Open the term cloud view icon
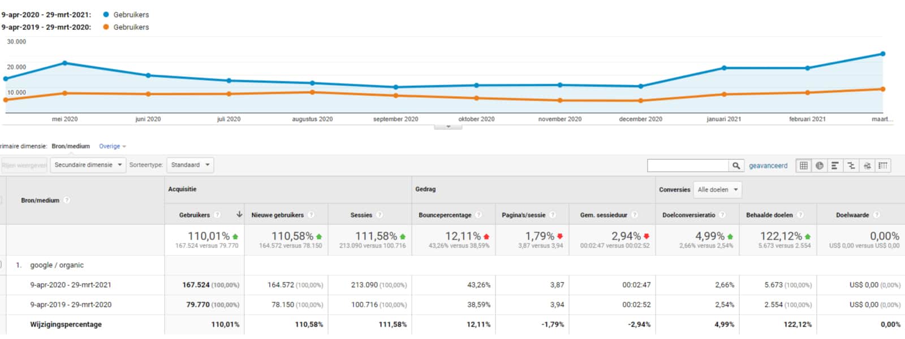 [867, 166]
